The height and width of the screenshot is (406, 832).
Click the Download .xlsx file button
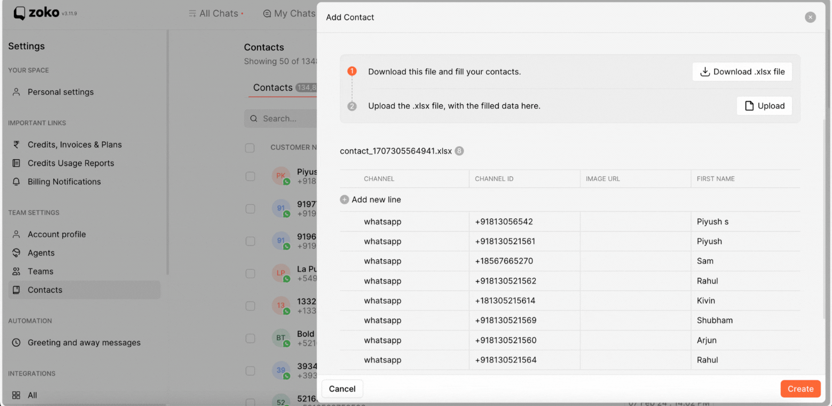click(x=742, y=71)
